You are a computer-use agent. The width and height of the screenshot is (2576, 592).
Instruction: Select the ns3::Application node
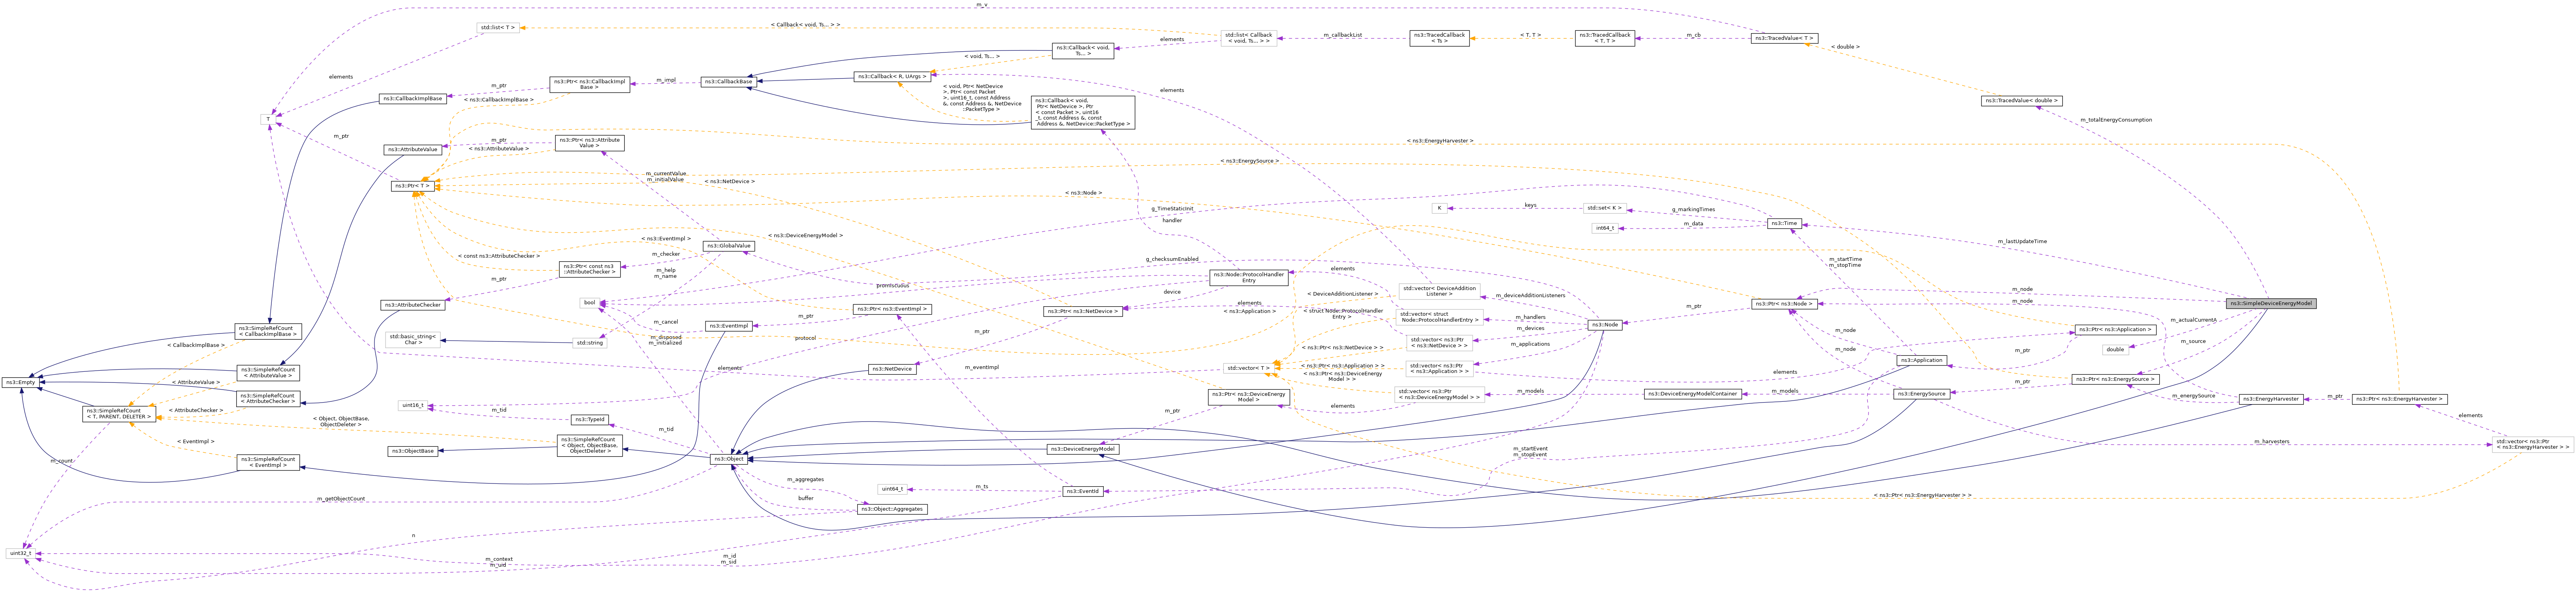pyautogui.click(x=1921, y=360)
